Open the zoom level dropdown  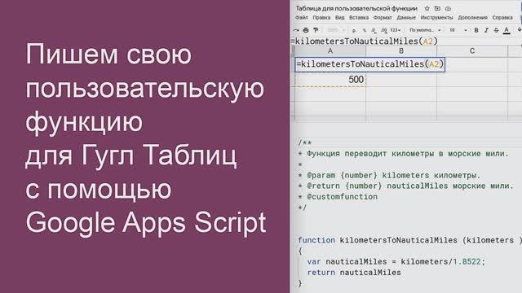coord(335,30)
